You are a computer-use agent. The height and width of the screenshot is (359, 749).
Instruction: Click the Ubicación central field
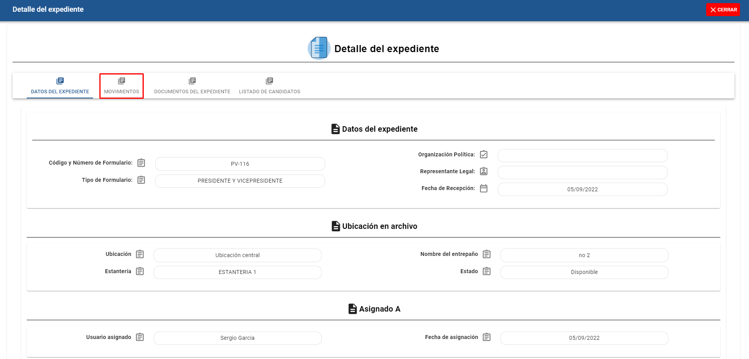tap(237, 255)
